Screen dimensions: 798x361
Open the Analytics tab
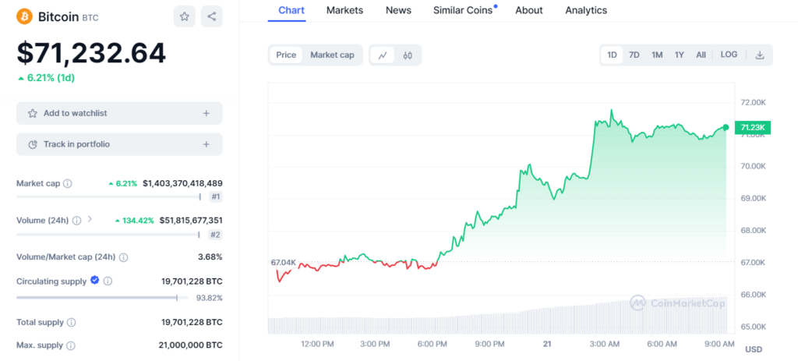(586, 10)
